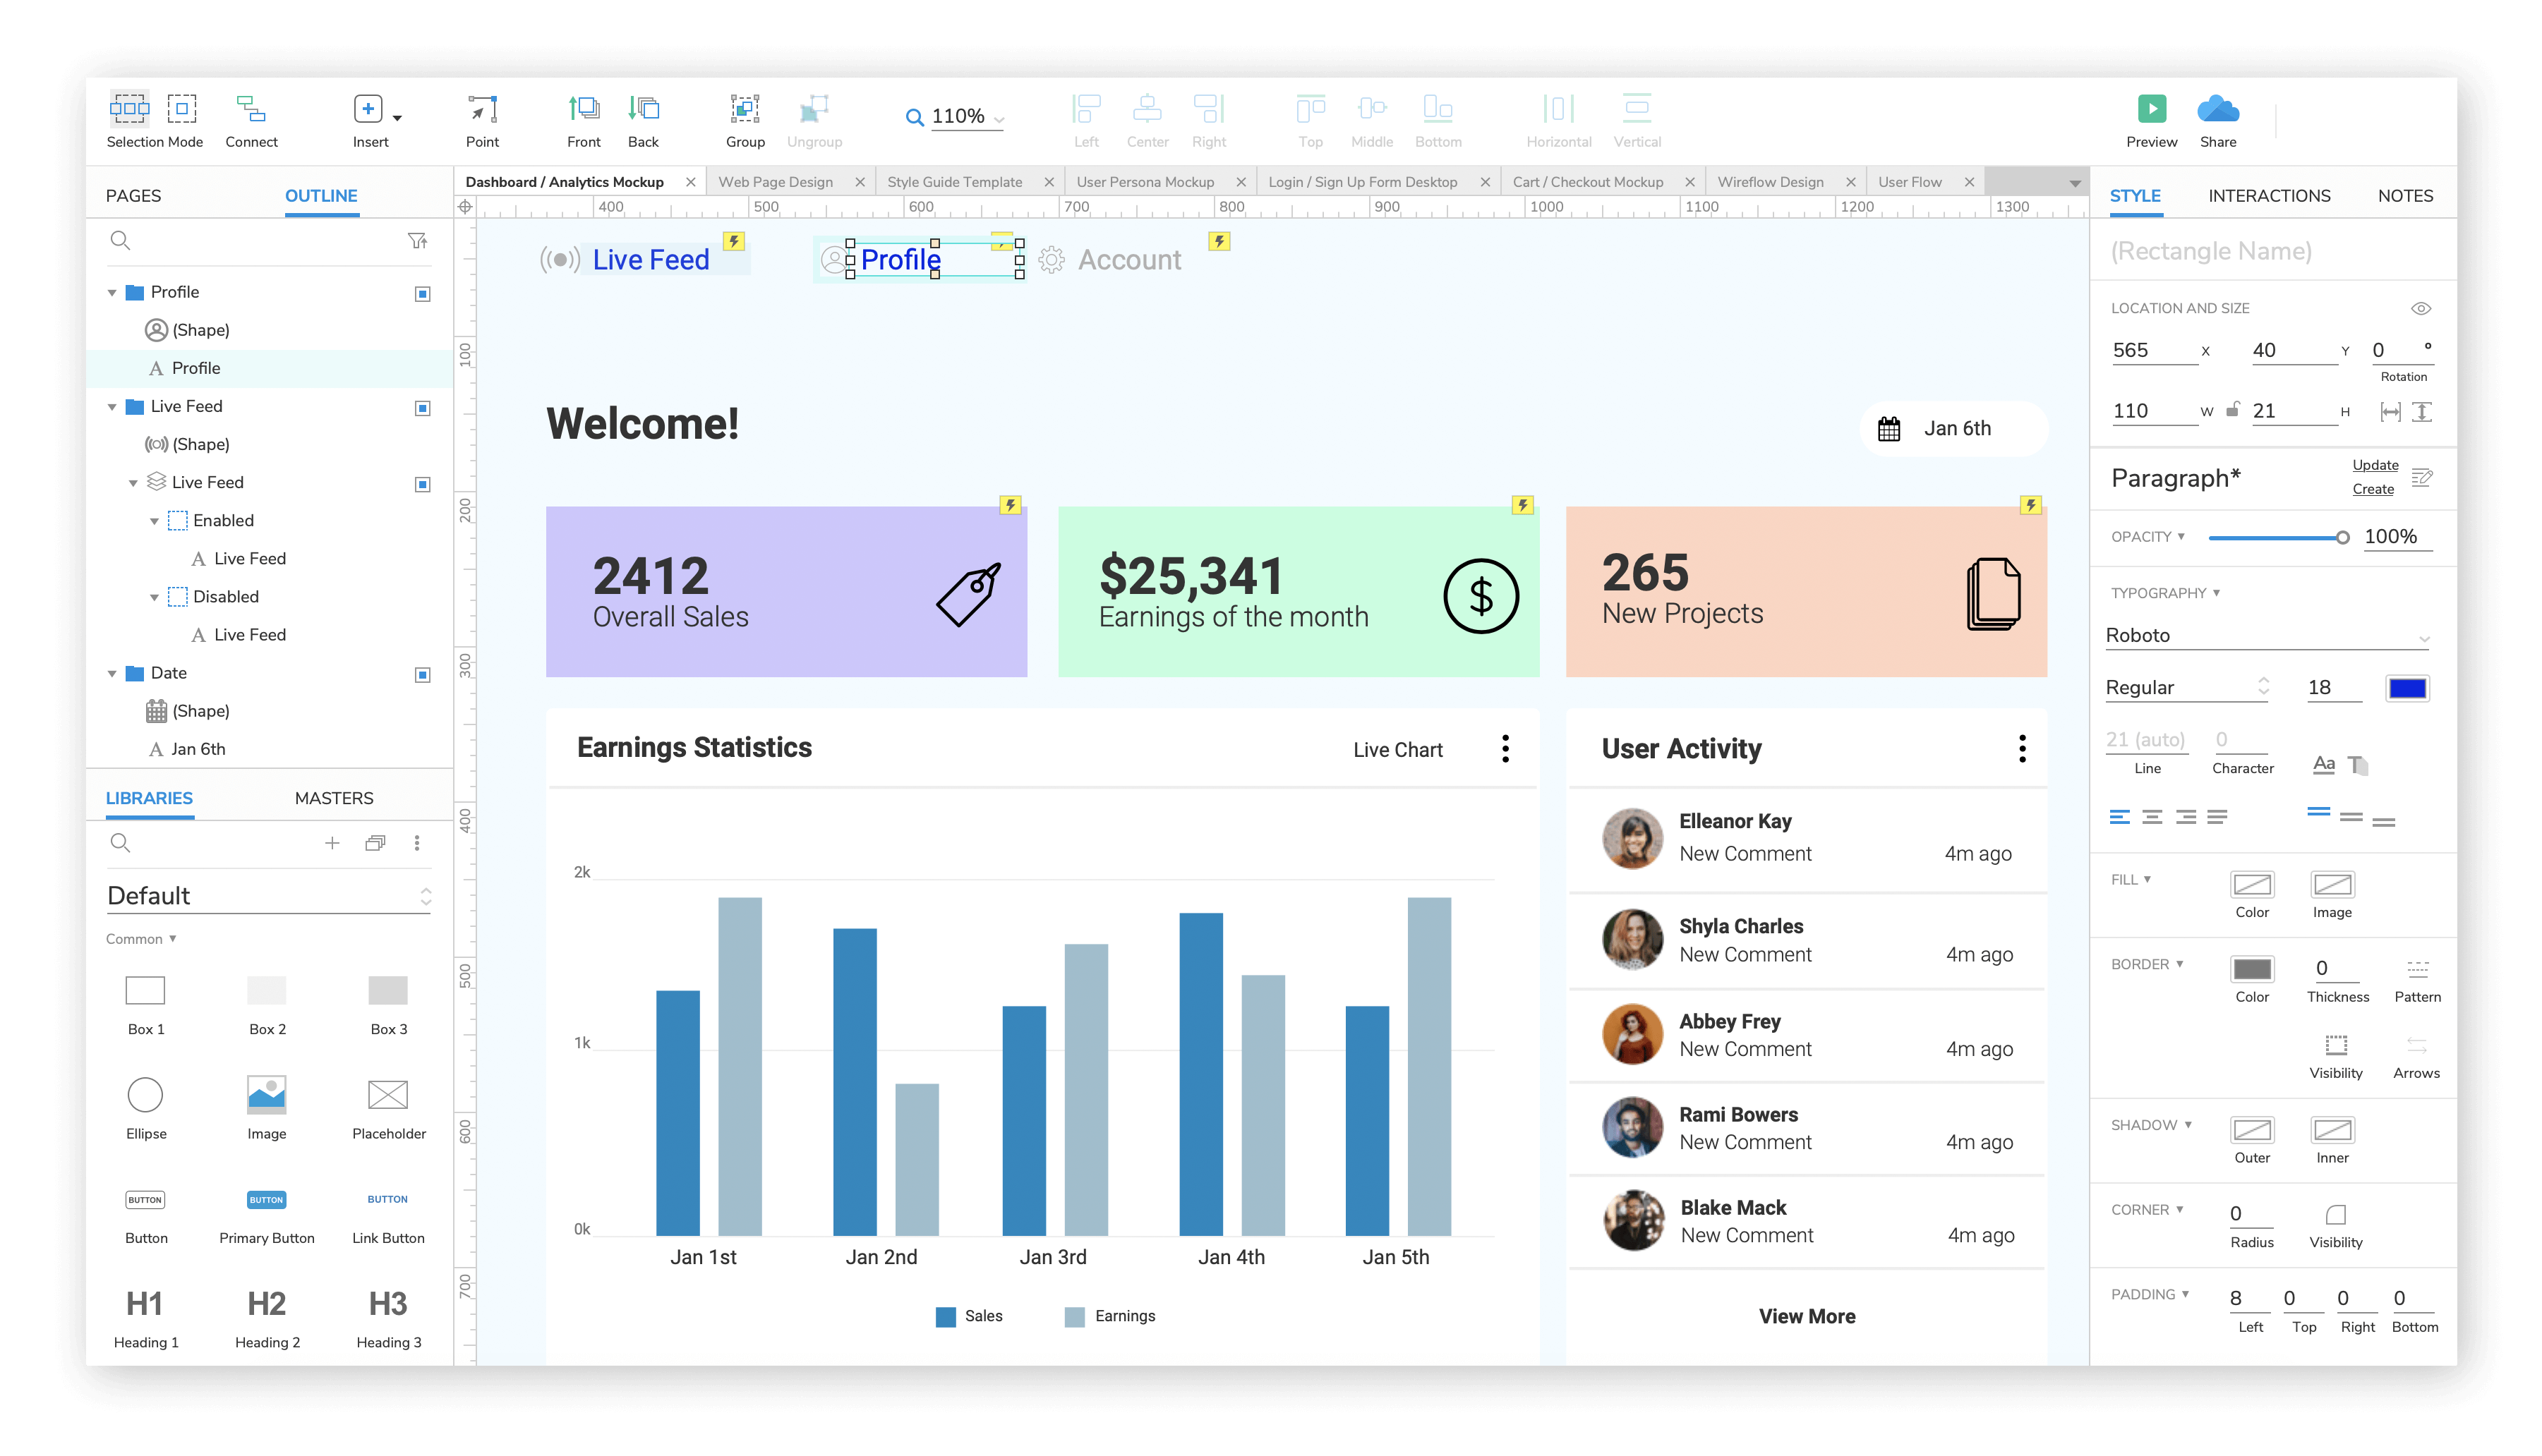Open the border Color swatch
2542x1456 pixels.
pyautogui.click(x=2251, y=969)
